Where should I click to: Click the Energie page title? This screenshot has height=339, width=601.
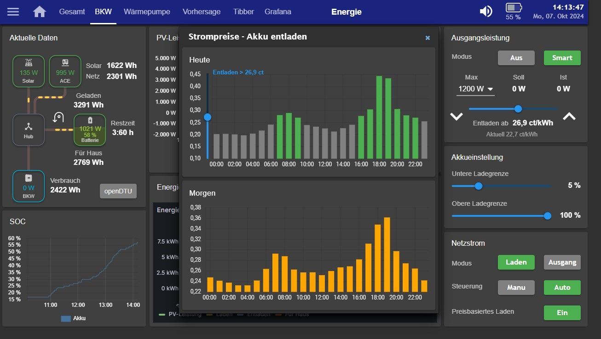pyautogui.click(x=347, y=12)
